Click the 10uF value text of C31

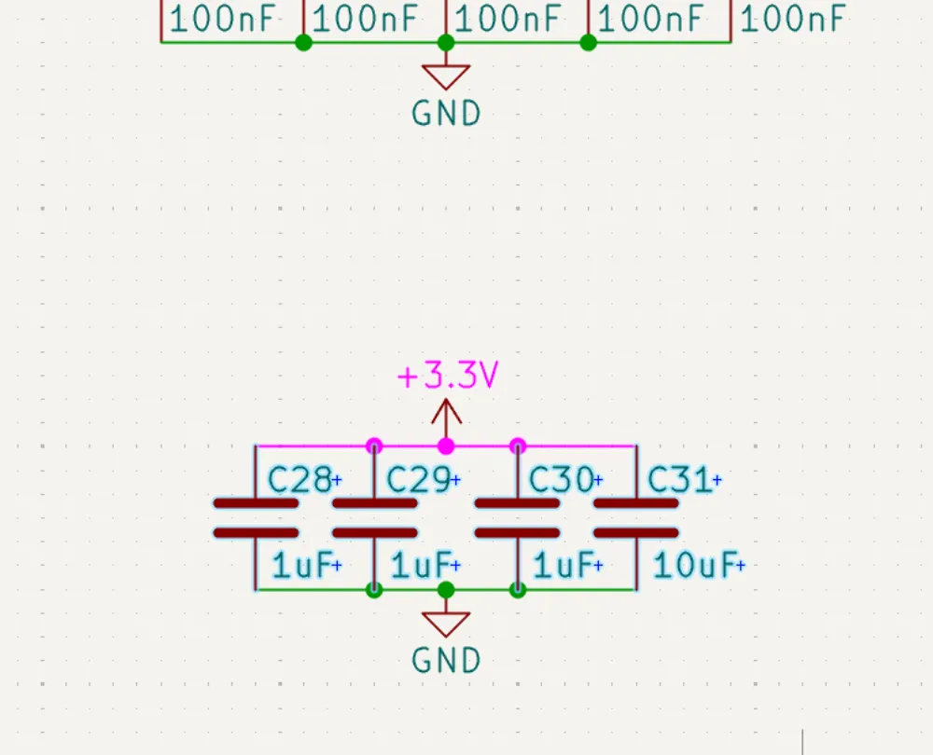click(x=692, y=565)
